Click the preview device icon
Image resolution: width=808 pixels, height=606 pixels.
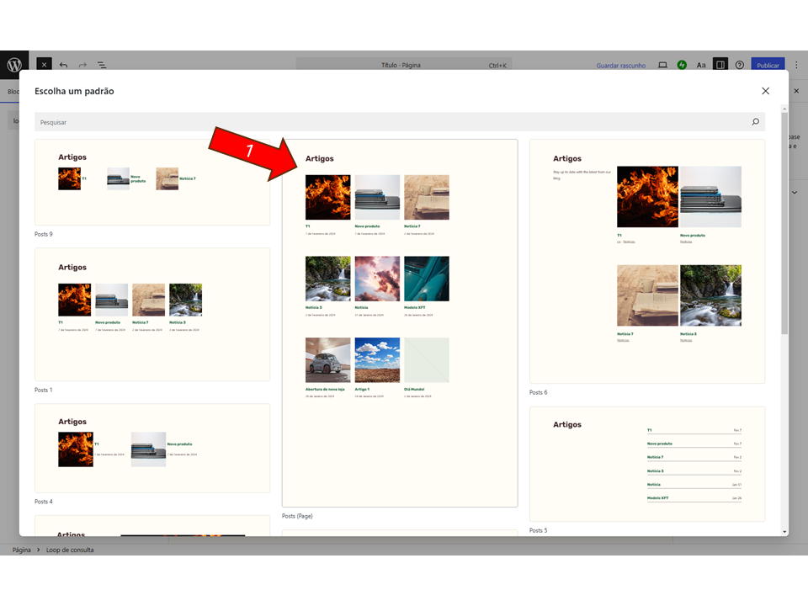[x=662, y=65]
